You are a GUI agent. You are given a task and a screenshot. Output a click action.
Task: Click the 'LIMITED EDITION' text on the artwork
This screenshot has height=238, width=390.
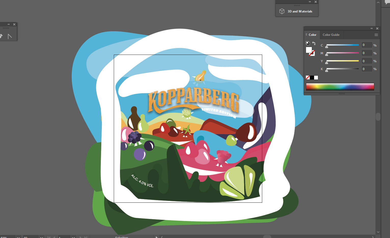point(219,113)
